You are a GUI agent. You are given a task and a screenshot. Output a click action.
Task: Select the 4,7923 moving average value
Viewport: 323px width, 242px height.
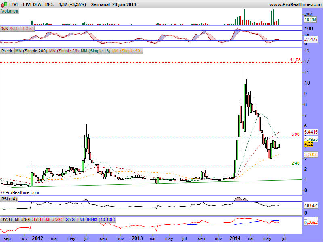pyautogui.click(x=311, y=139)
